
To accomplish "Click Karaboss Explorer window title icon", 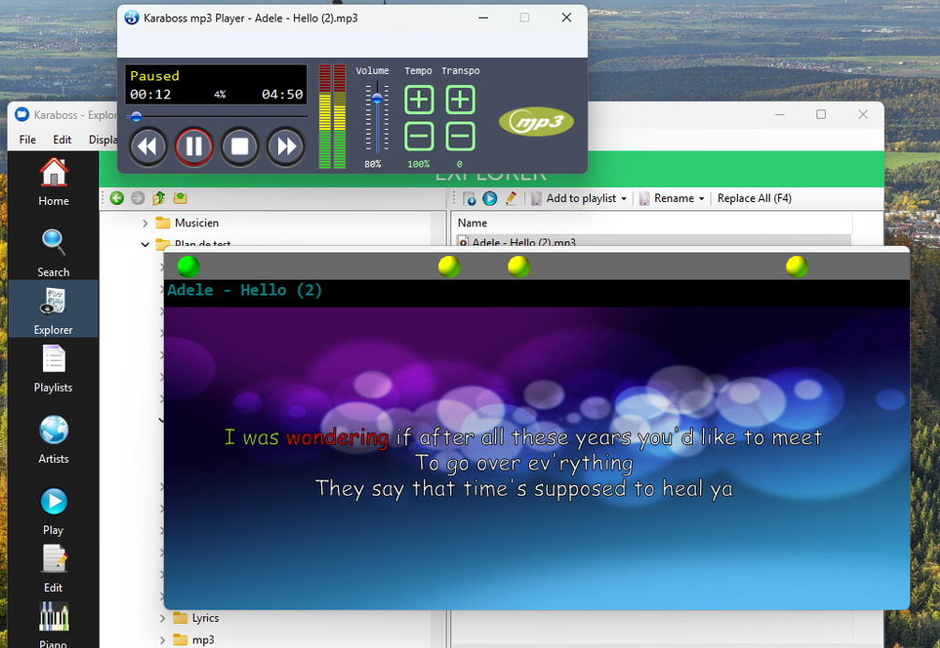I will pos(22,114).
